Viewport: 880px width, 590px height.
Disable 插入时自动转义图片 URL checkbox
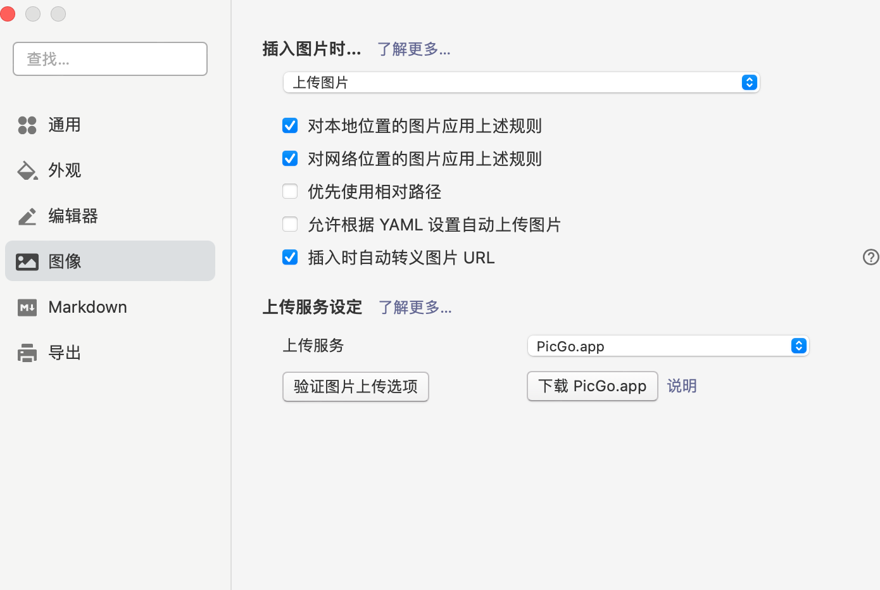tap(290, 258)
